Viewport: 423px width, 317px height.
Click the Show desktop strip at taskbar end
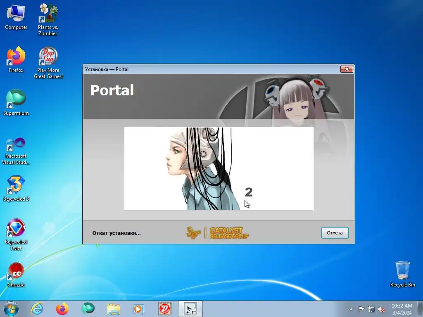(420, 309)
